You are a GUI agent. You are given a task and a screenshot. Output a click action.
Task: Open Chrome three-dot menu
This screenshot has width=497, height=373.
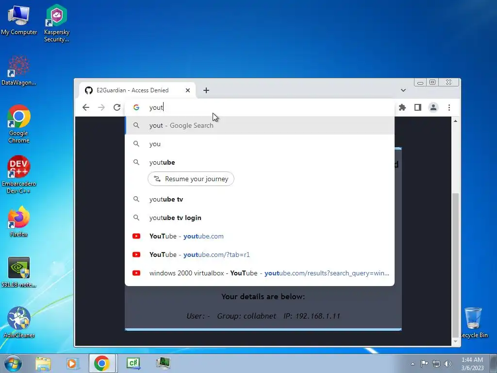pos(449,107)
